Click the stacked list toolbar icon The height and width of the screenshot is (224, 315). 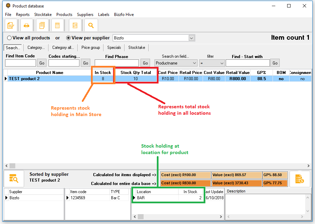pyautogui.click(x=75, y=25)
